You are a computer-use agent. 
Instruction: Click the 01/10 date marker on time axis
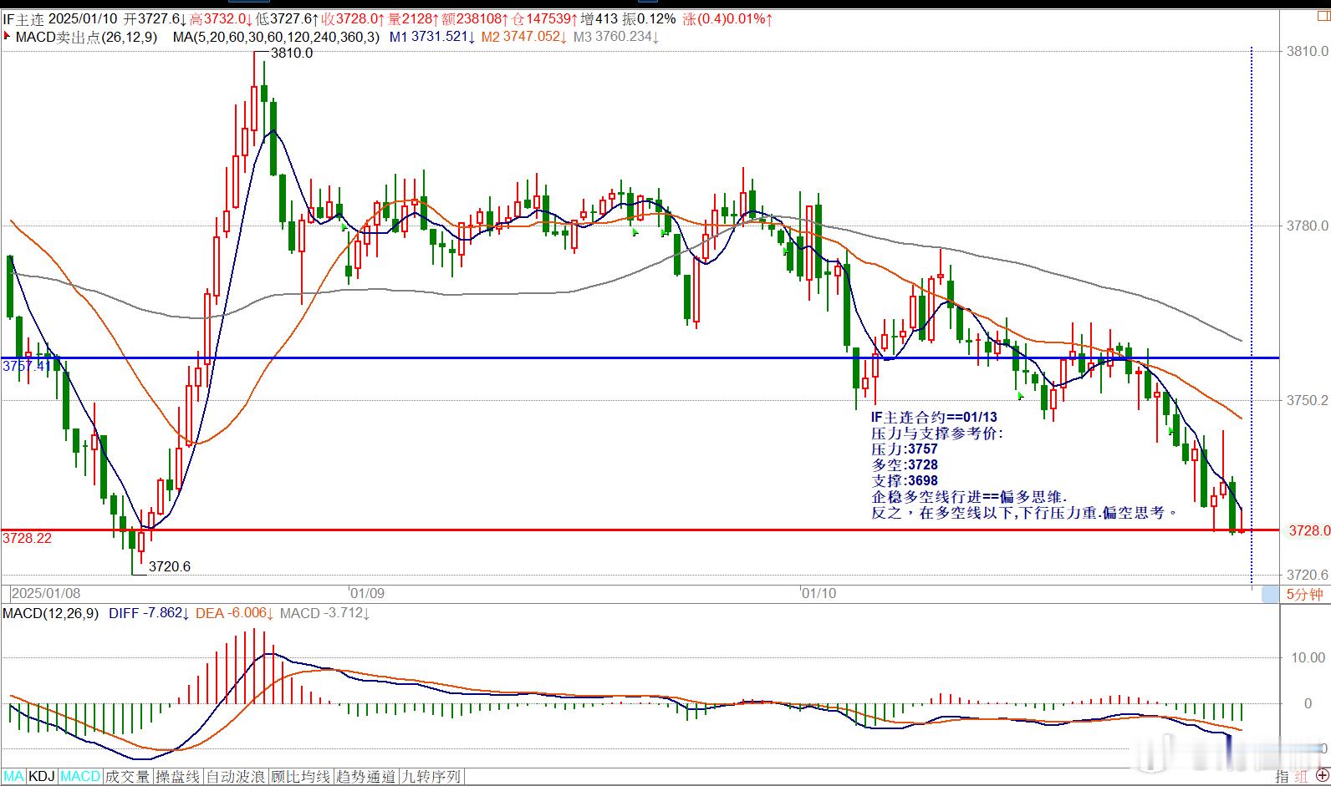pyautogui.click(x=818, y=593)
